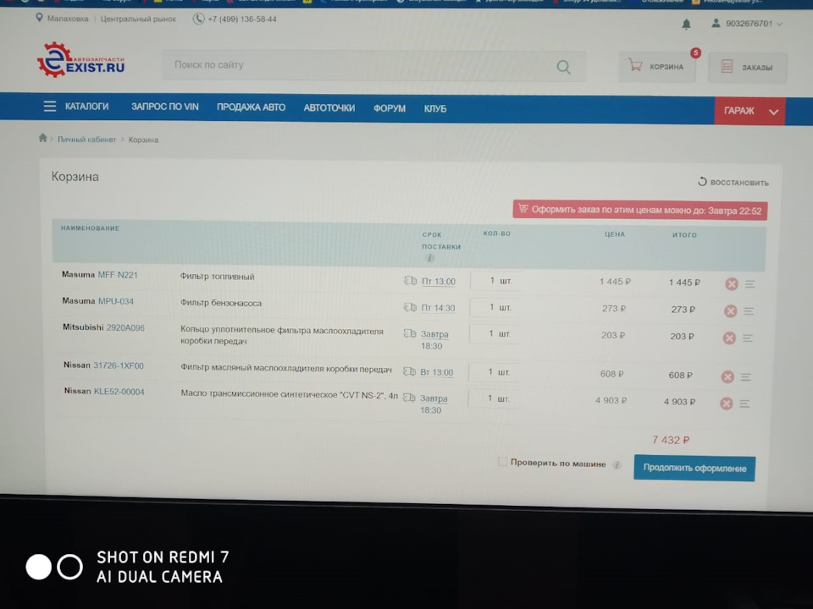Click quantity field for Фильтр бензонасоса

494,307
